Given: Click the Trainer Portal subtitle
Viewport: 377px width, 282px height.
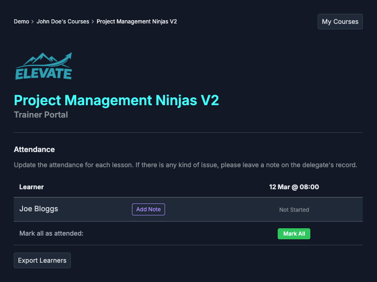Looking at the screenshot, I should [x=41, y=115].
